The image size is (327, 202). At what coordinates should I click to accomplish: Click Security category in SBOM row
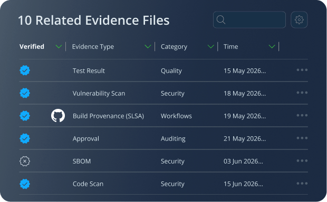point(172,161)
